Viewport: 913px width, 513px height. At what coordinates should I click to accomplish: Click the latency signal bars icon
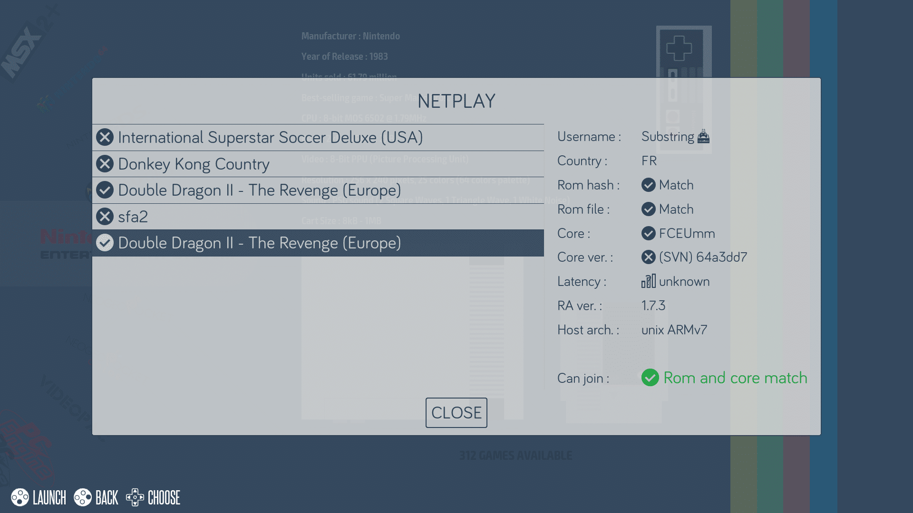point(648,281)
